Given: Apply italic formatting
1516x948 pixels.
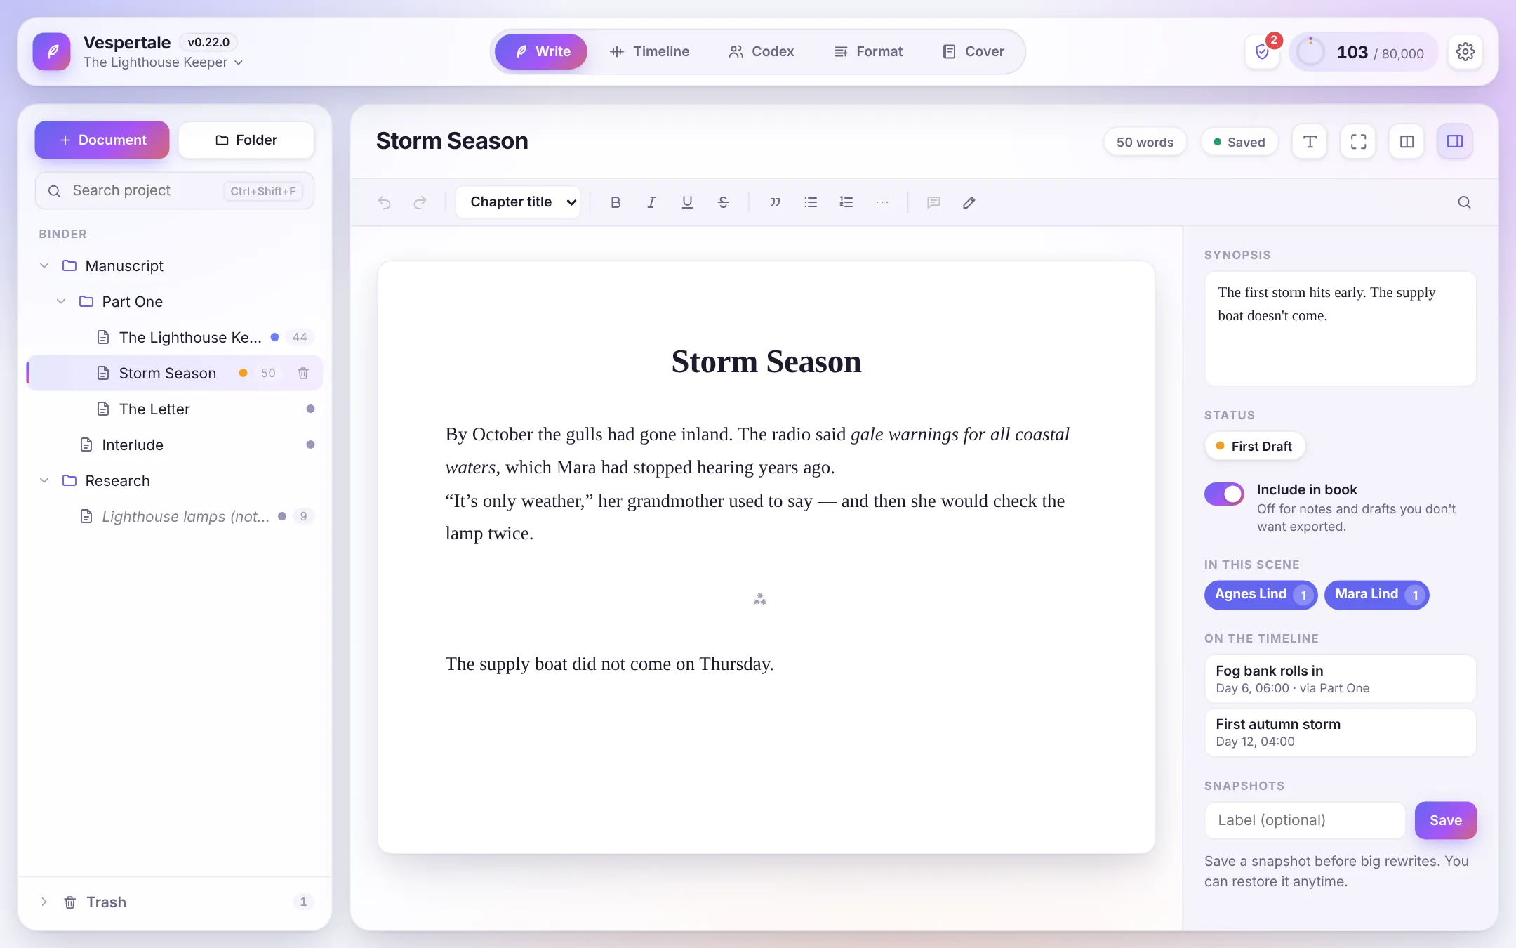Looking at the screenshot, I should tap(651, 202).
